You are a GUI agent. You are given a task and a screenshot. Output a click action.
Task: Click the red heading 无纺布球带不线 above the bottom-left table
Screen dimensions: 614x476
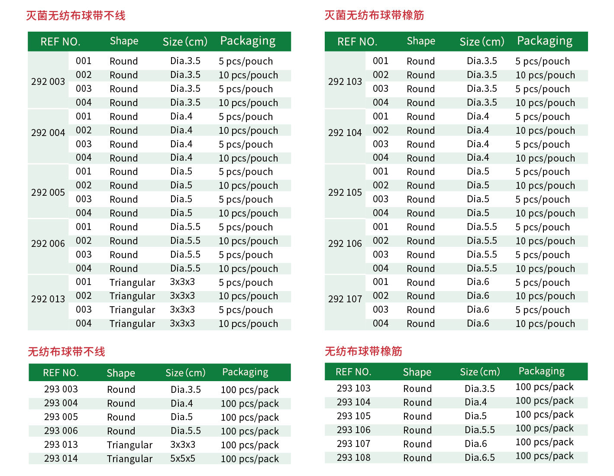(66, 352)
